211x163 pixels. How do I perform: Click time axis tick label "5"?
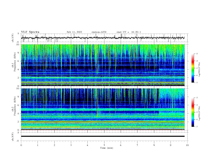click(x=104, y=145)
